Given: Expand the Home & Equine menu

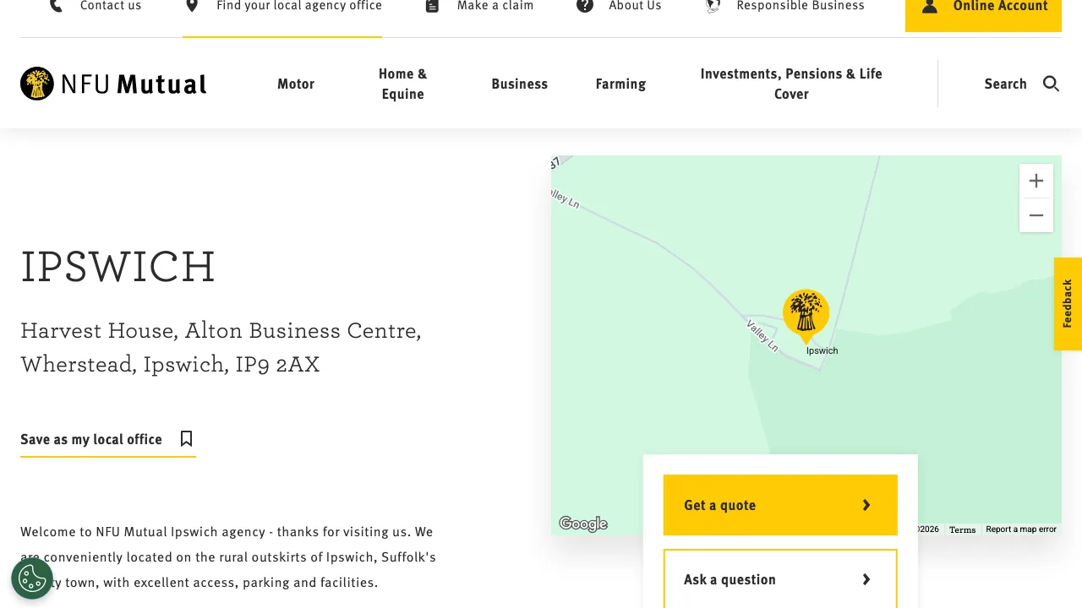Looking at the screenshot, I should point(402,84).
